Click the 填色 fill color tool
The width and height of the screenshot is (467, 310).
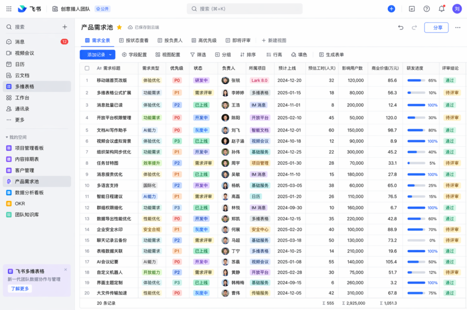click(299, 55)
